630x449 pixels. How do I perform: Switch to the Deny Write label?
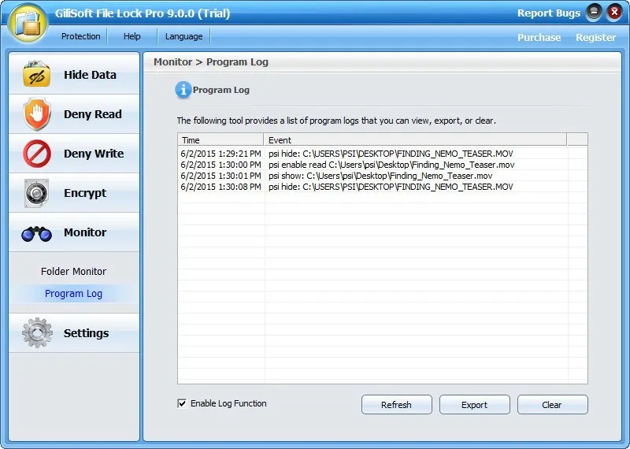click(x=94, y=154)
